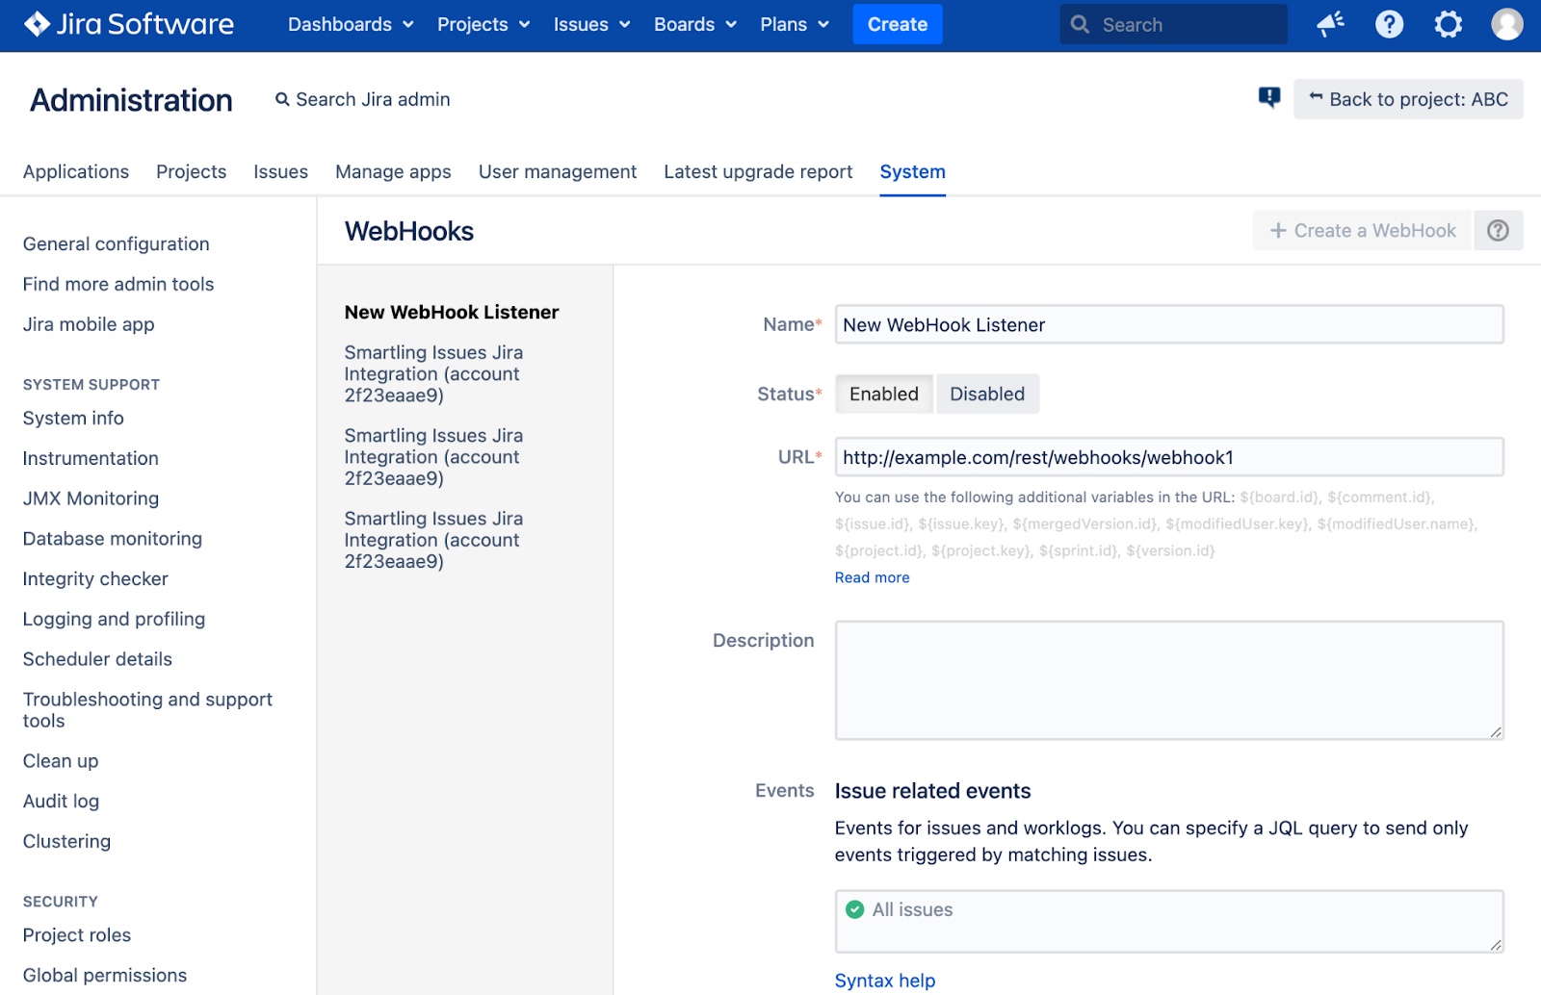Viewport: 1541px width, 995px height.
Task: Click the webhook URL input field
Action: tap(1168, 458)
